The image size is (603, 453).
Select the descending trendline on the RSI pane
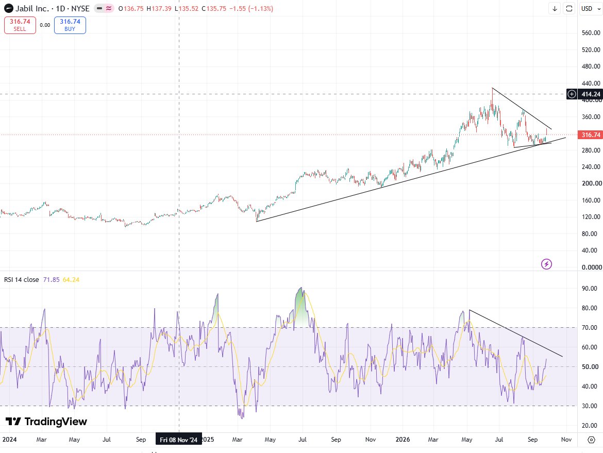tap(515, 333)
